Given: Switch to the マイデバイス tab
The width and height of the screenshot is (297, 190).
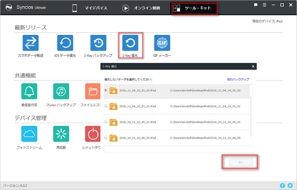Looking at the screenshot, I should (89, 8).
